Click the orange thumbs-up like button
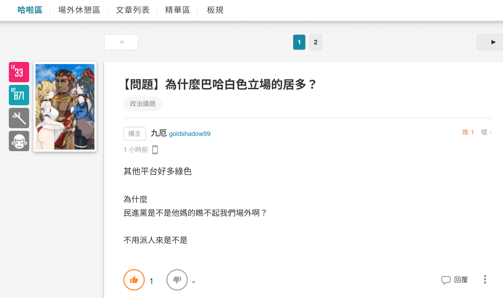The width and height of the screenshot is (503, 298). click(x=134, y=280)
